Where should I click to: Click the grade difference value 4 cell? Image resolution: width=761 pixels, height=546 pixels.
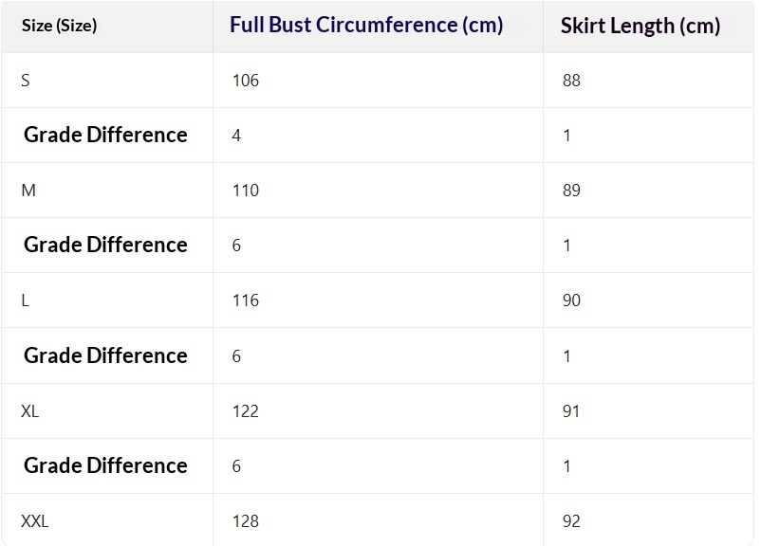click(x=236, y=136)
